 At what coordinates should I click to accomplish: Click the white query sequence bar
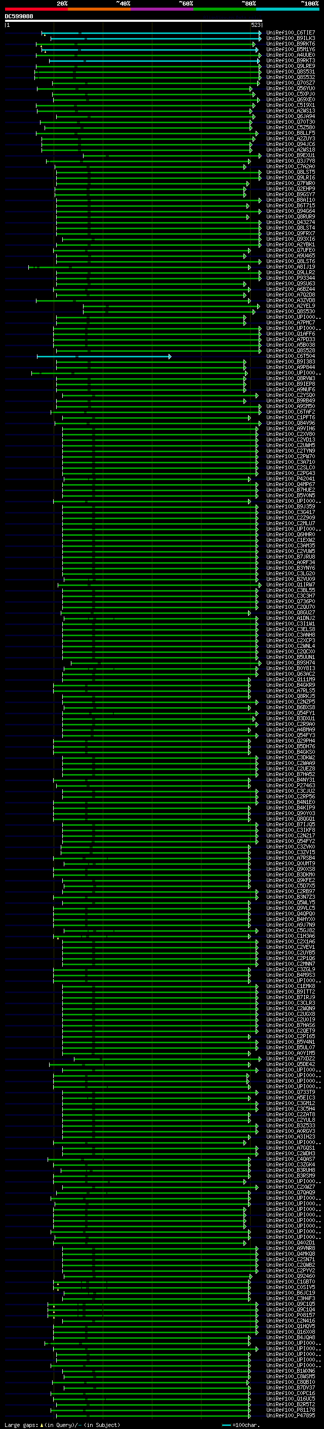point(133,20)
